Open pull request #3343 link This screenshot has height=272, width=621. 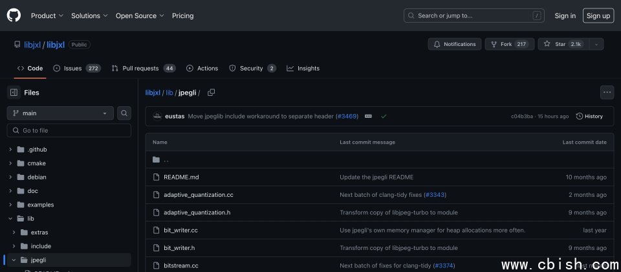pyautogui.click(x=435, y=195)
